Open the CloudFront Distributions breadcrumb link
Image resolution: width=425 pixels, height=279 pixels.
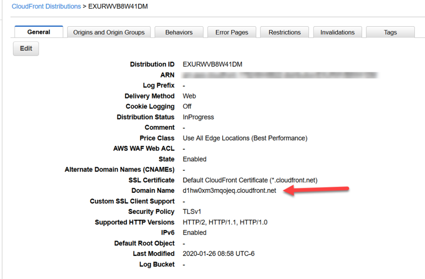pyautogui.click(x=46, y=6)
